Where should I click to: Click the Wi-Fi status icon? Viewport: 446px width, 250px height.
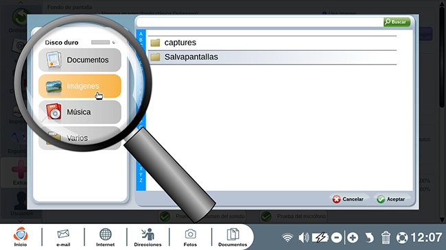(x=287, y=238)
